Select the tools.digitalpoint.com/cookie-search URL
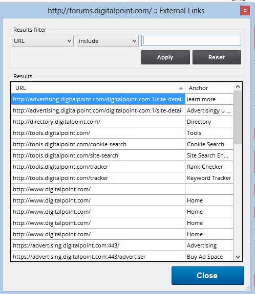Screen dimensions: 255x294 (98, 144)
